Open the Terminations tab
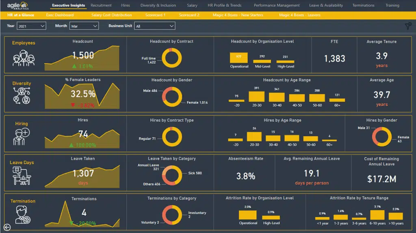The height and width of the screenshot is (233, 416). [x=363, y=6]
